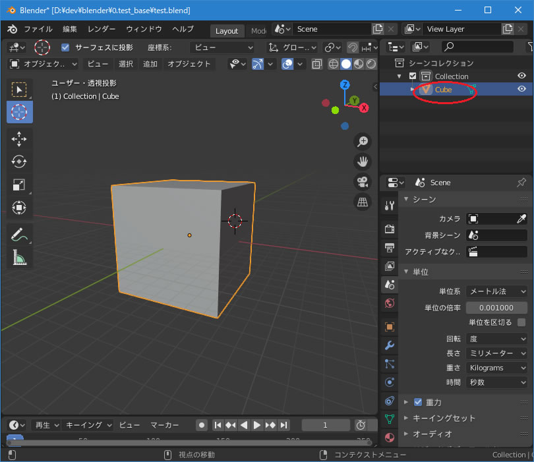Disable the 重力 checkbox
534x462 pixels.
coord(418,402)
